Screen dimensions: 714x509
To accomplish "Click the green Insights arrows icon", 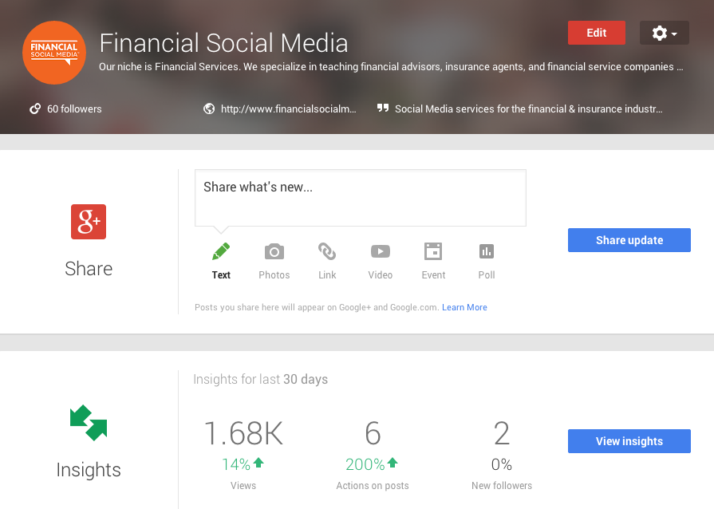I will [88, 424].
